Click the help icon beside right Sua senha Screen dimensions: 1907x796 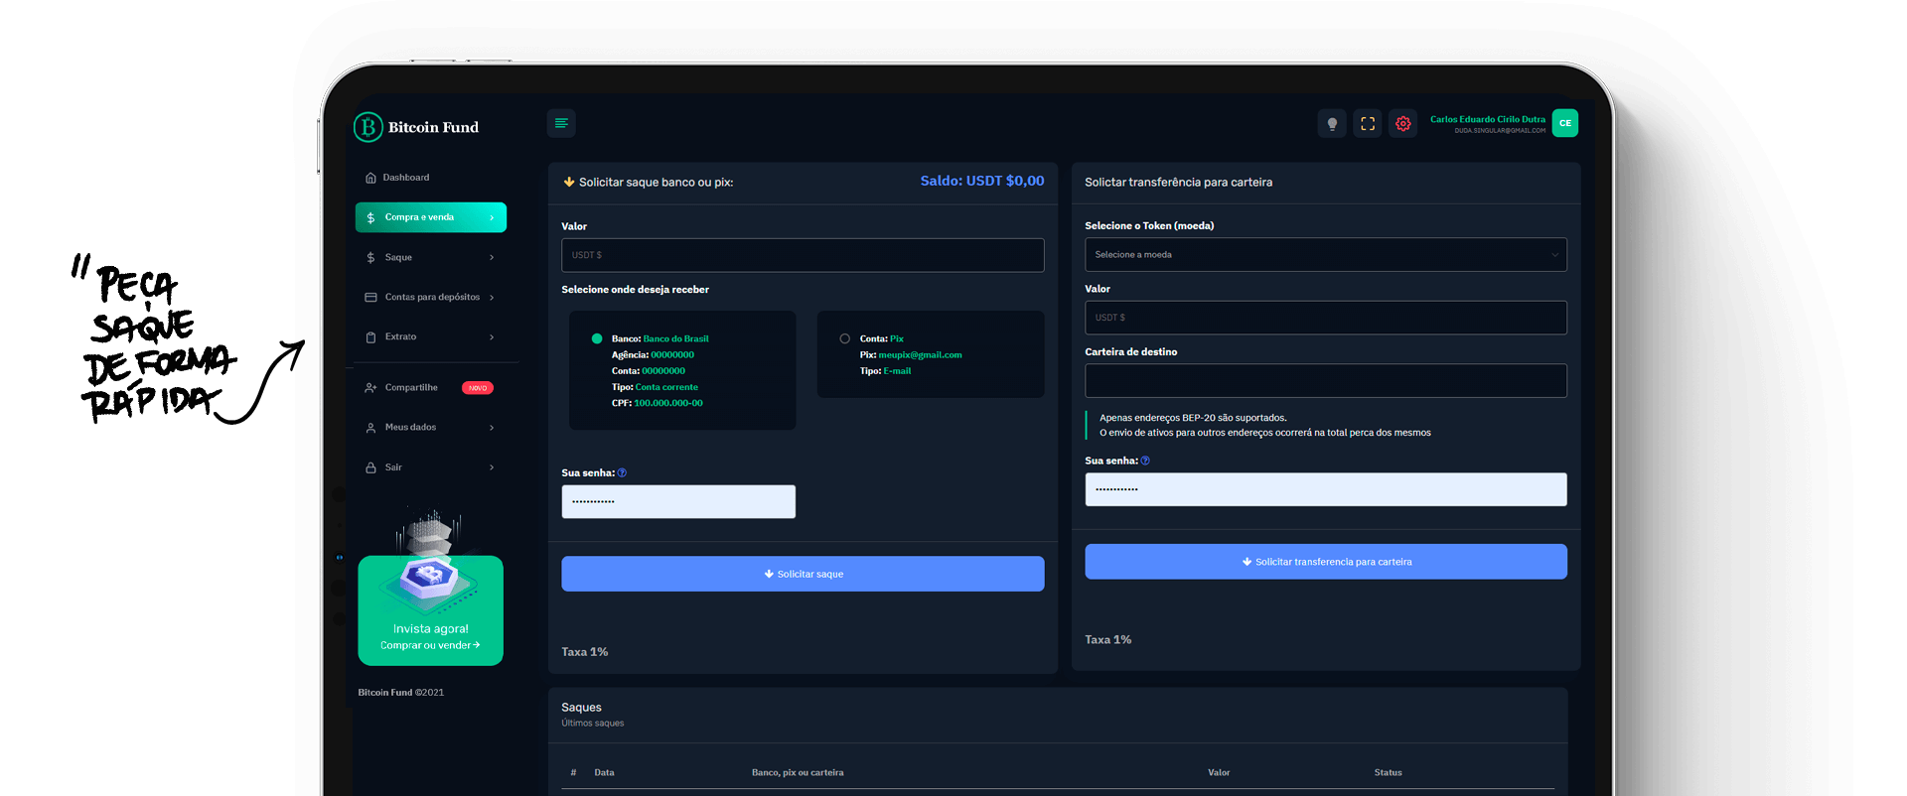point(1145,462)
